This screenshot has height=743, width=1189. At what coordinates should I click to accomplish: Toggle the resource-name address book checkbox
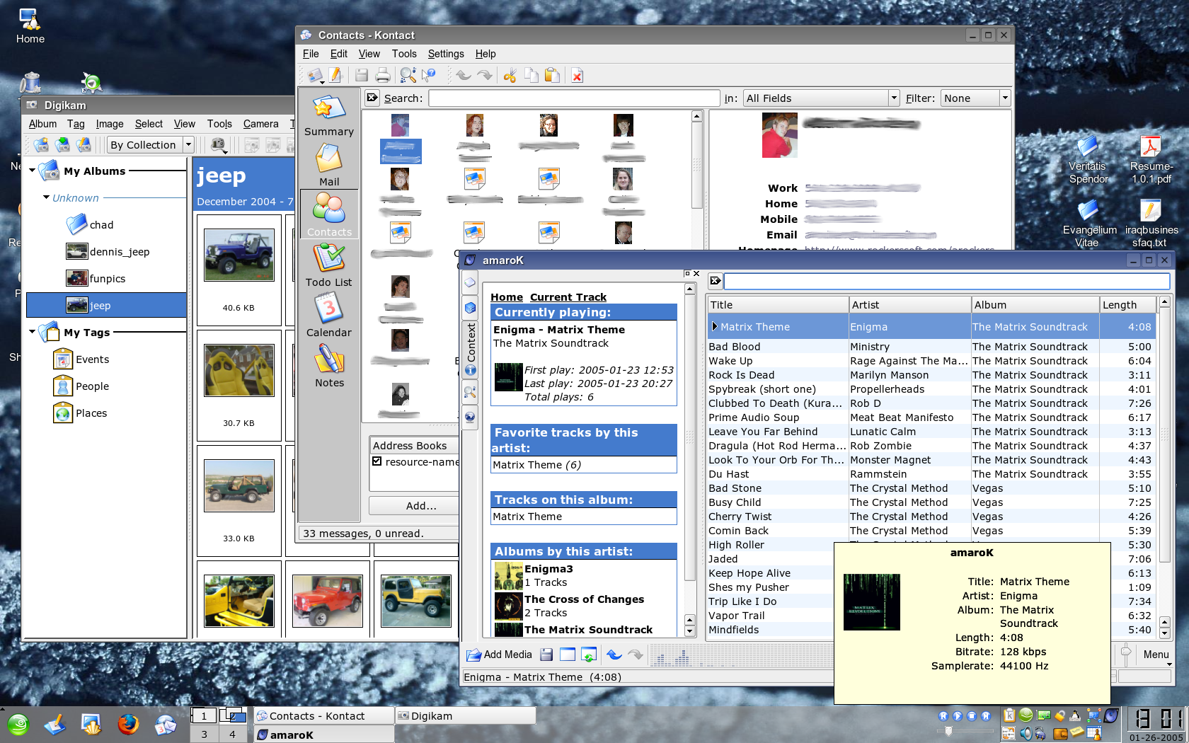pos(377,461)
